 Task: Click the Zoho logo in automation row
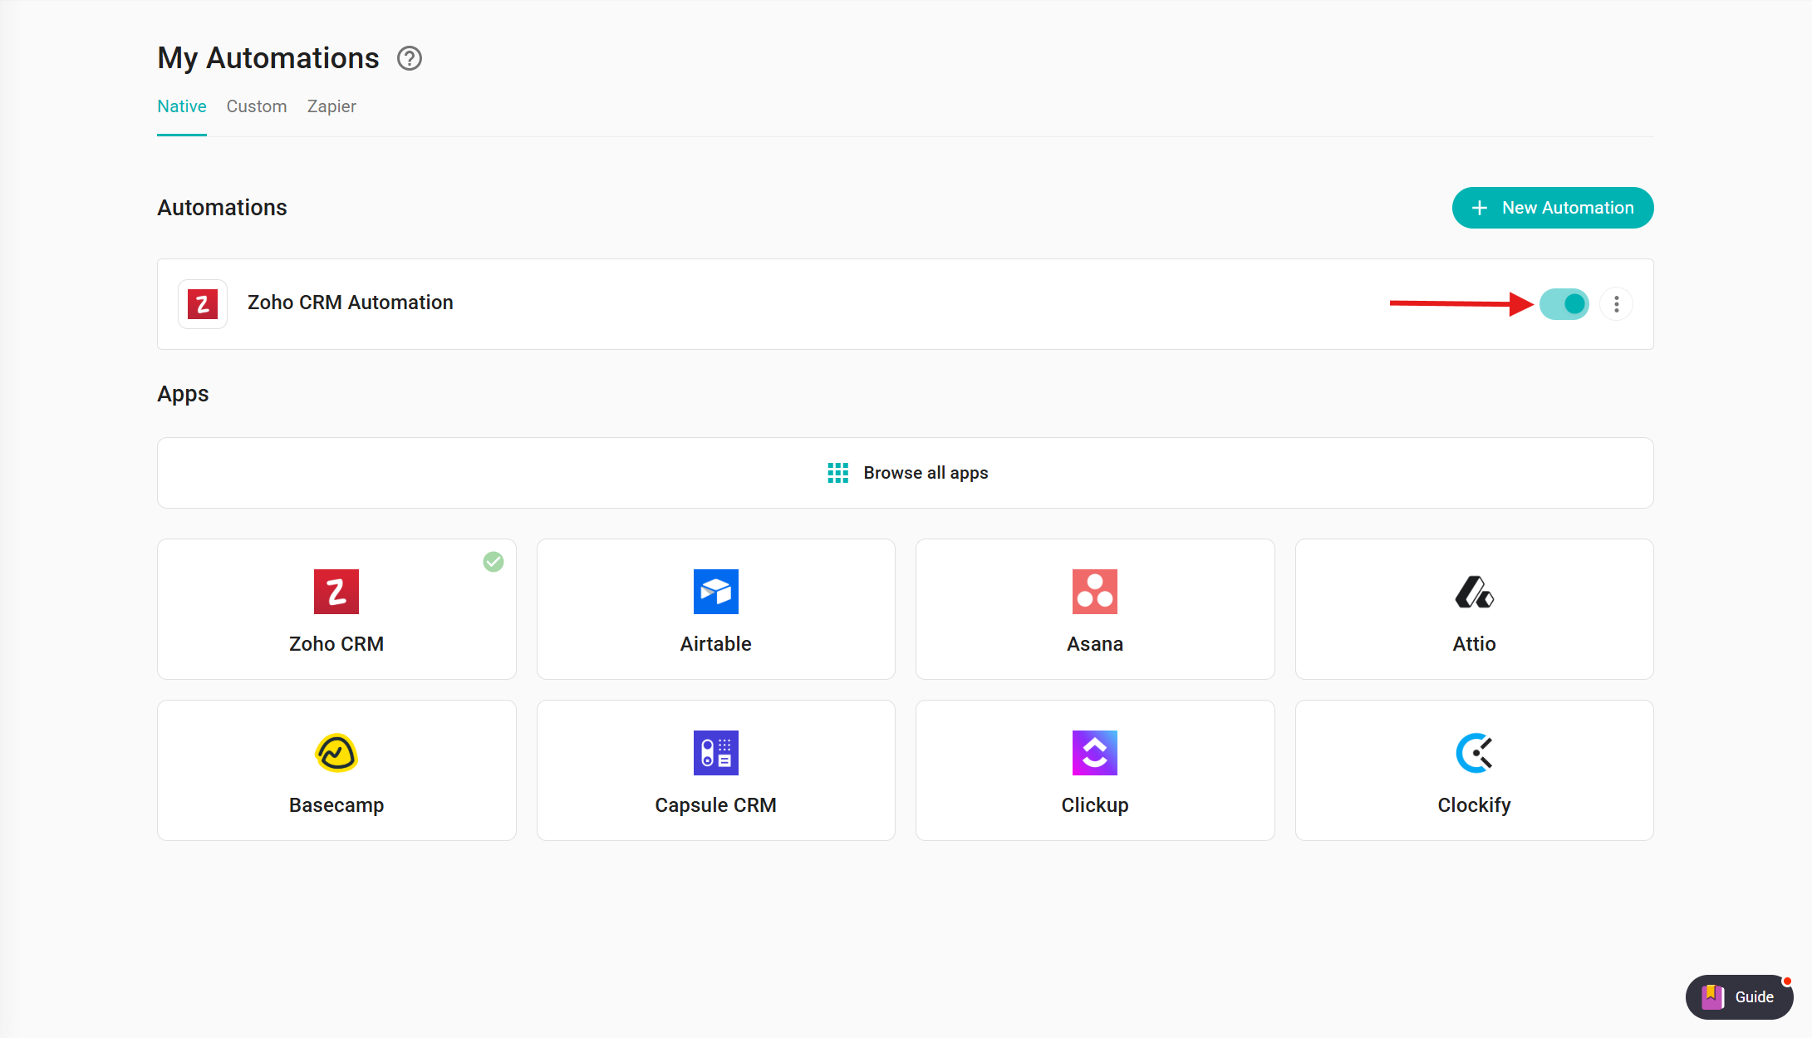pyautogui.click(x=203, y=304)
